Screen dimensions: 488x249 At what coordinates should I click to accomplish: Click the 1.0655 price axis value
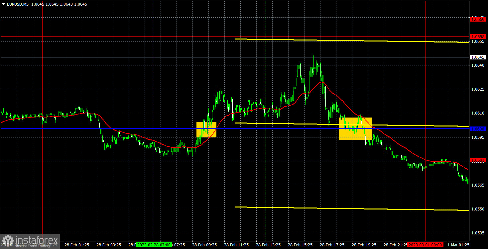[x=478, y=41]
